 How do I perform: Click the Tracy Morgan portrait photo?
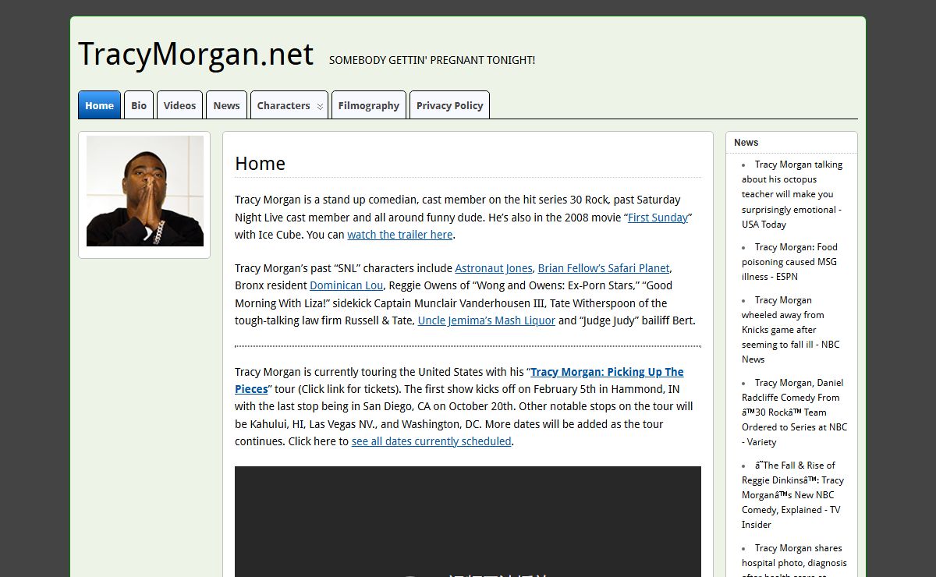tap(145, 191)
